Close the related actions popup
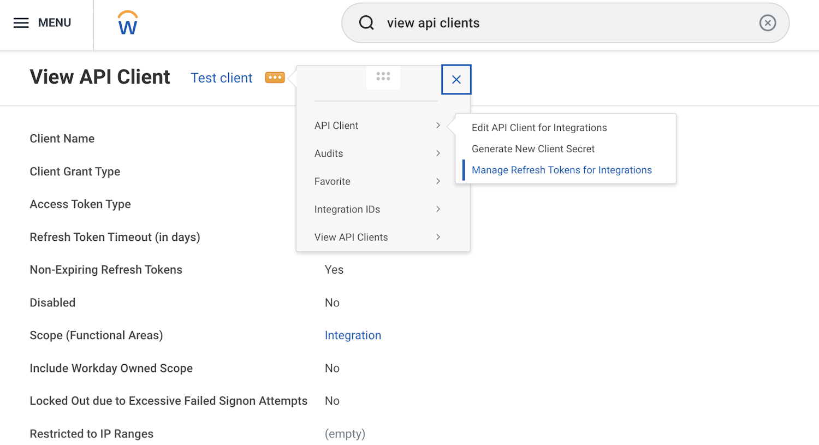 [x=456, y=80]
